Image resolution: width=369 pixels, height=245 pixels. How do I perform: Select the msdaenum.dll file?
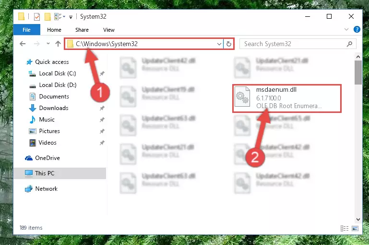(x=287, y=98)
